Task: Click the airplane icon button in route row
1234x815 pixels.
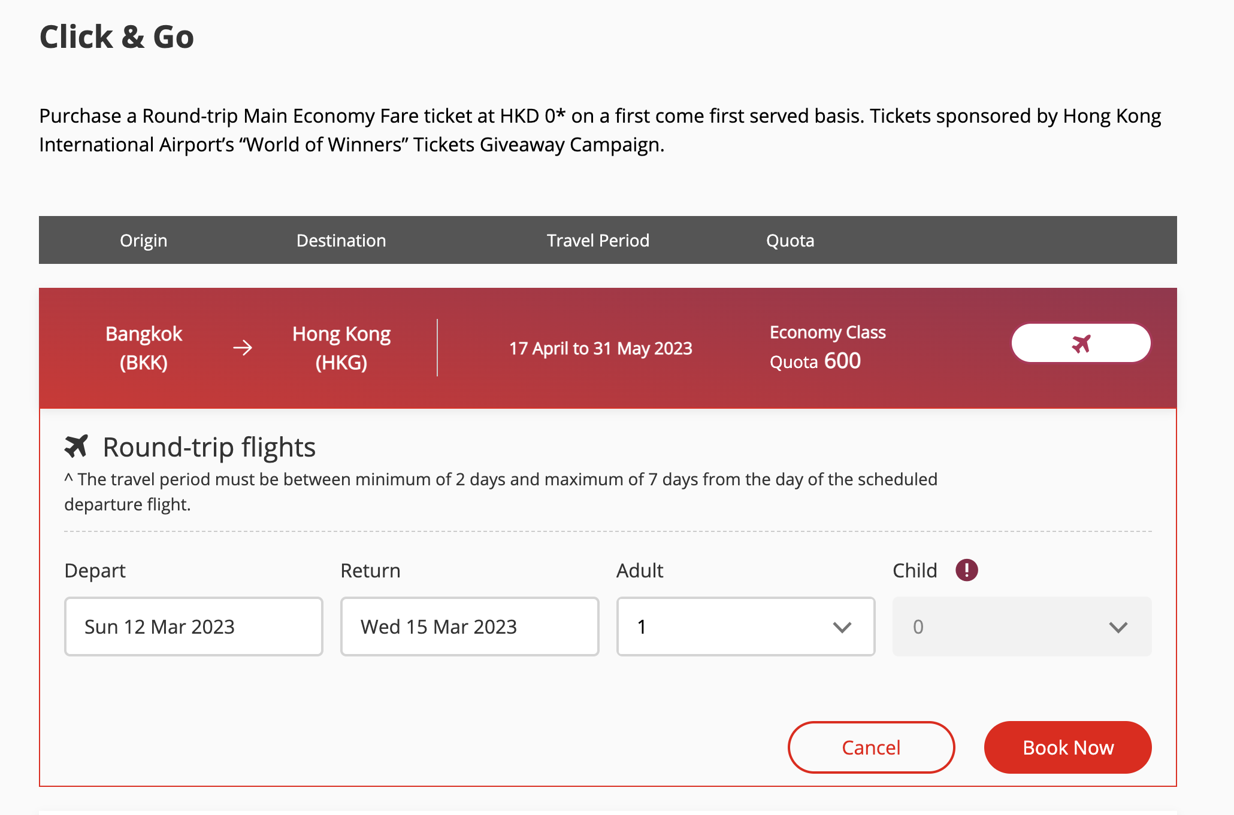Action: pos(1081,343)
